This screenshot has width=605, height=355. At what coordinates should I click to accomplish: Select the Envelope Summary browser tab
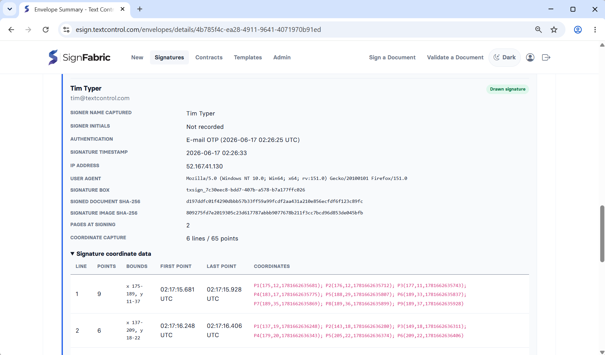coord(75,10)
